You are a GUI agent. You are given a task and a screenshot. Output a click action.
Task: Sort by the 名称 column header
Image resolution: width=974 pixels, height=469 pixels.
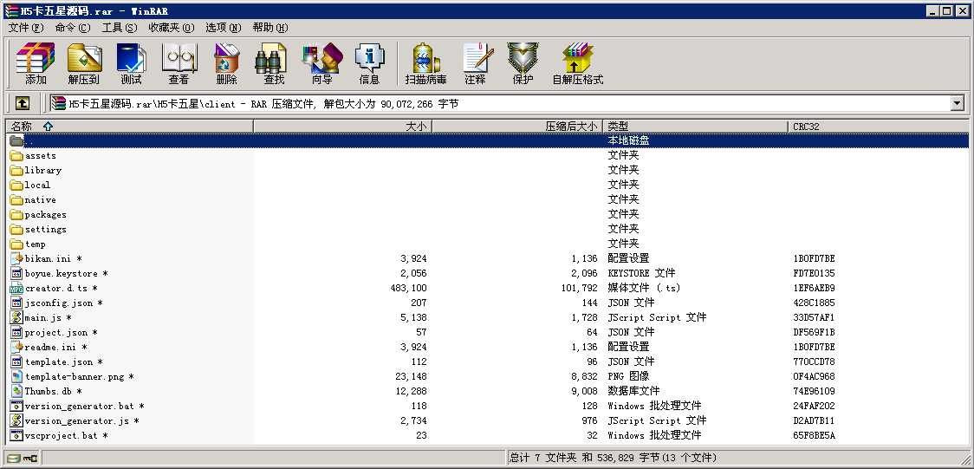[x=129, y=126]
